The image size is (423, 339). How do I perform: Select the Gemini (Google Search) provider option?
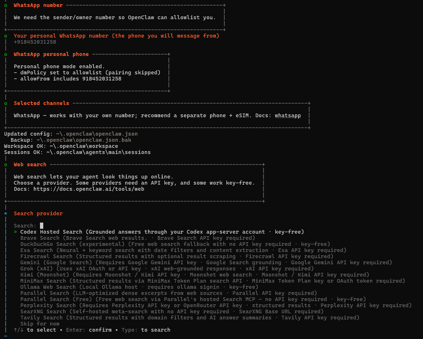(206, 263)
